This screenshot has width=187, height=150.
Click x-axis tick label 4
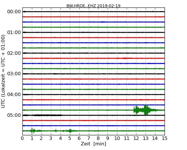point(60,138)
